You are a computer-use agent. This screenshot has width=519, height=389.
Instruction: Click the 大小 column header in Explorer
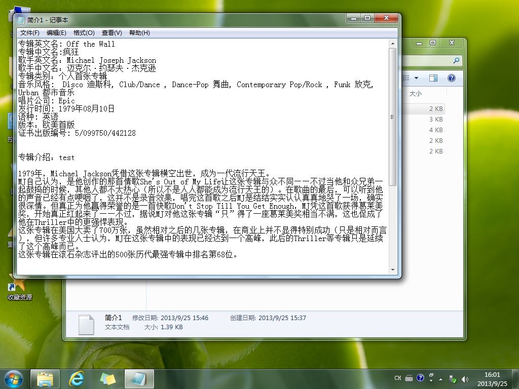coord(416,94)
